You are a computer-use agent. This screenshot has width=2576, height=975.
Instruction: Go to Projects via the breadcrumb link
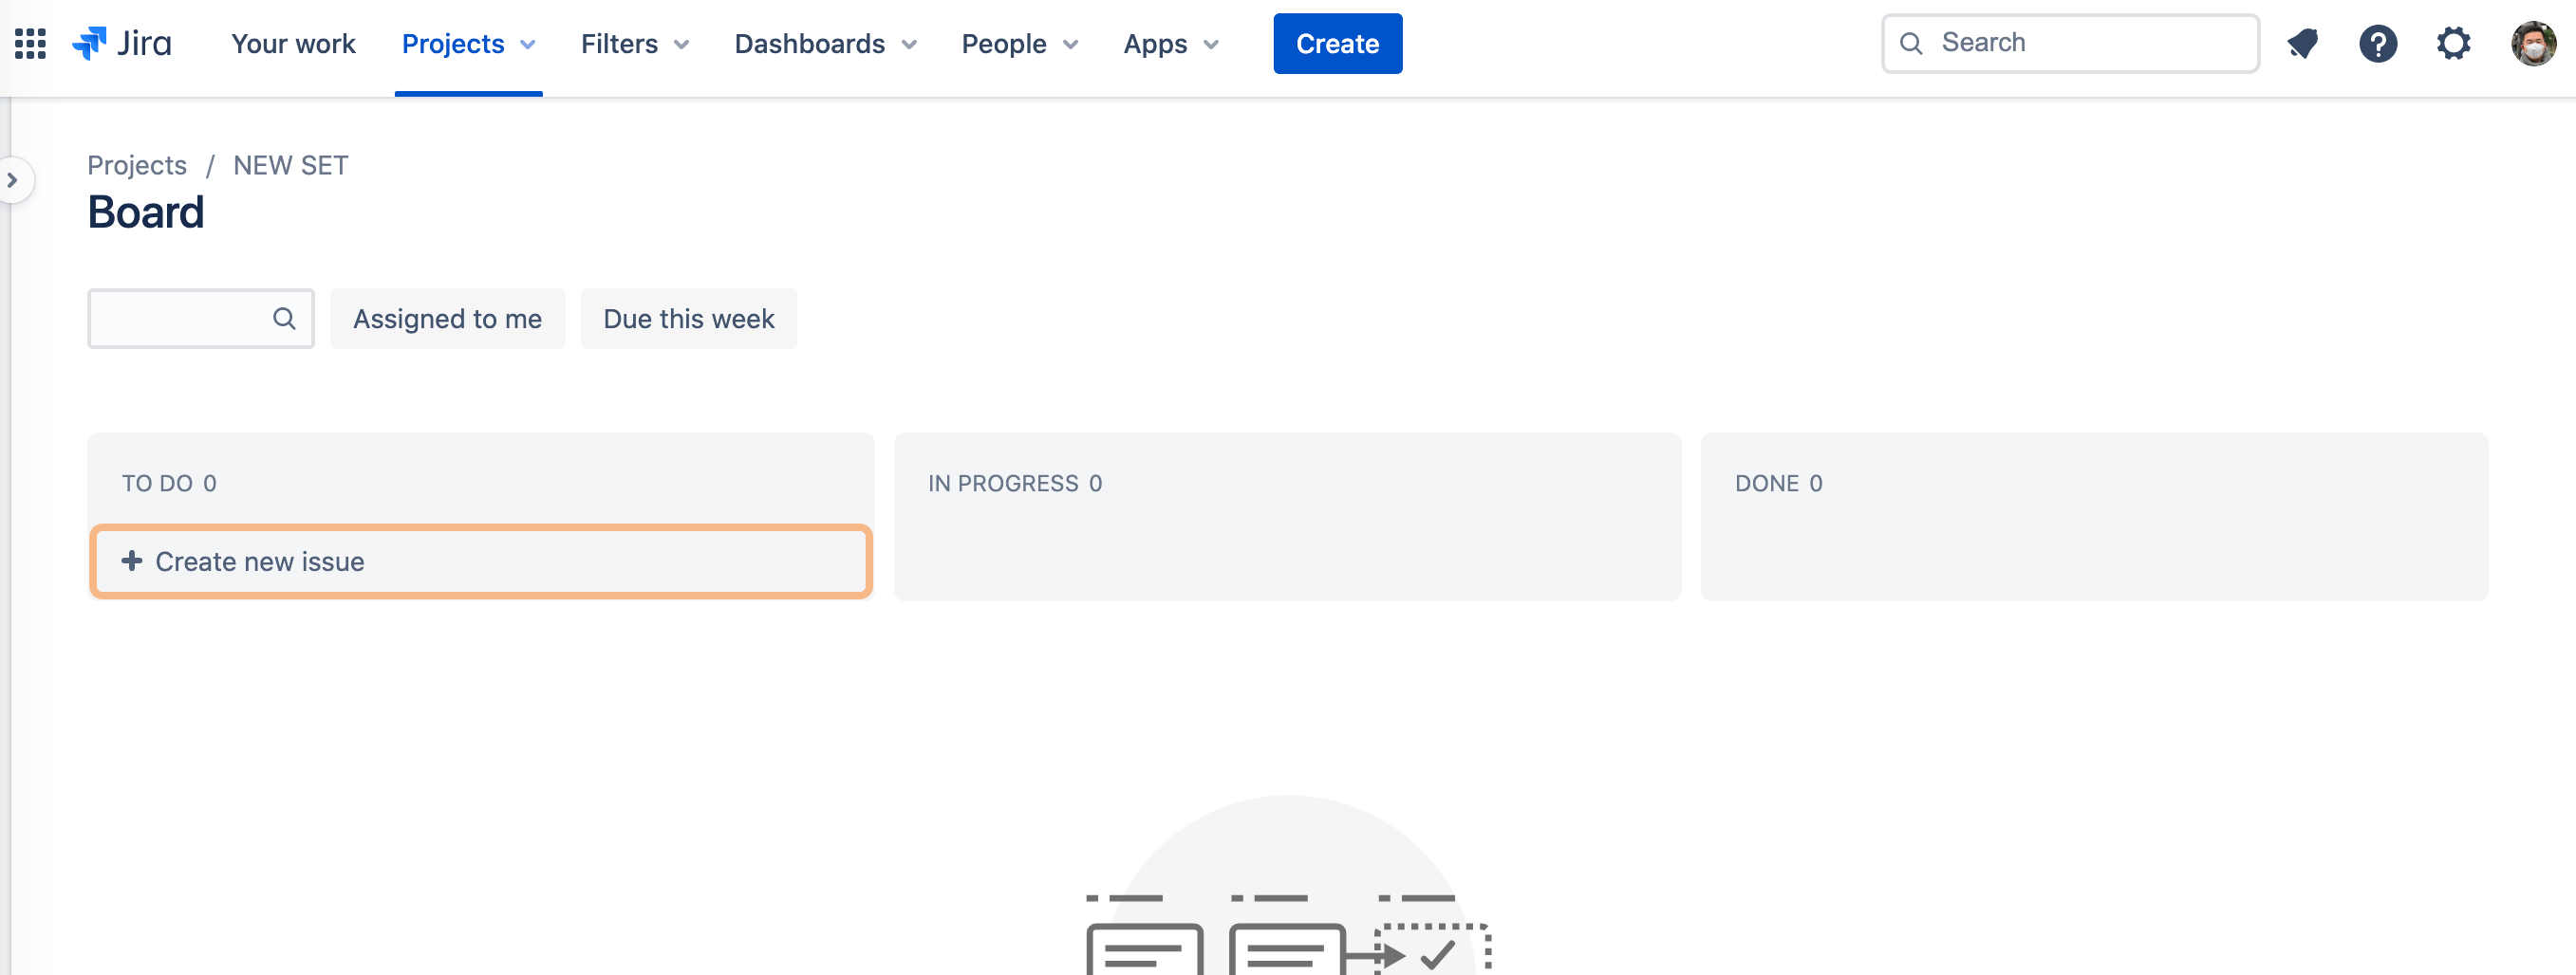pyautogui.click(x=137, y=165)
